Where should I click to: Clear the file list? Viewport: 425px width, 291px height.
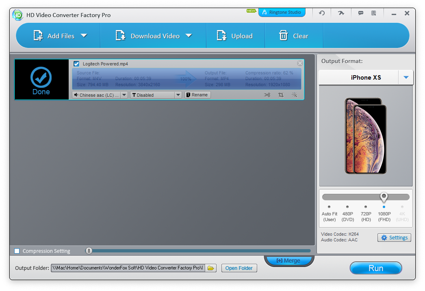click(x=294, y=36)
